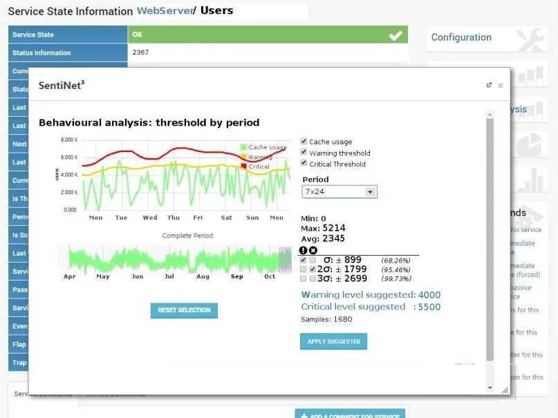Click the dialog scrollbar down arrow

tap(490, 388)
